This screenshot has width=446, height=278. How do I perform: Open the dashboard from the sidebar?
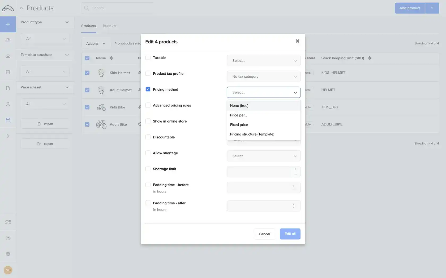[x=8, y=40]
